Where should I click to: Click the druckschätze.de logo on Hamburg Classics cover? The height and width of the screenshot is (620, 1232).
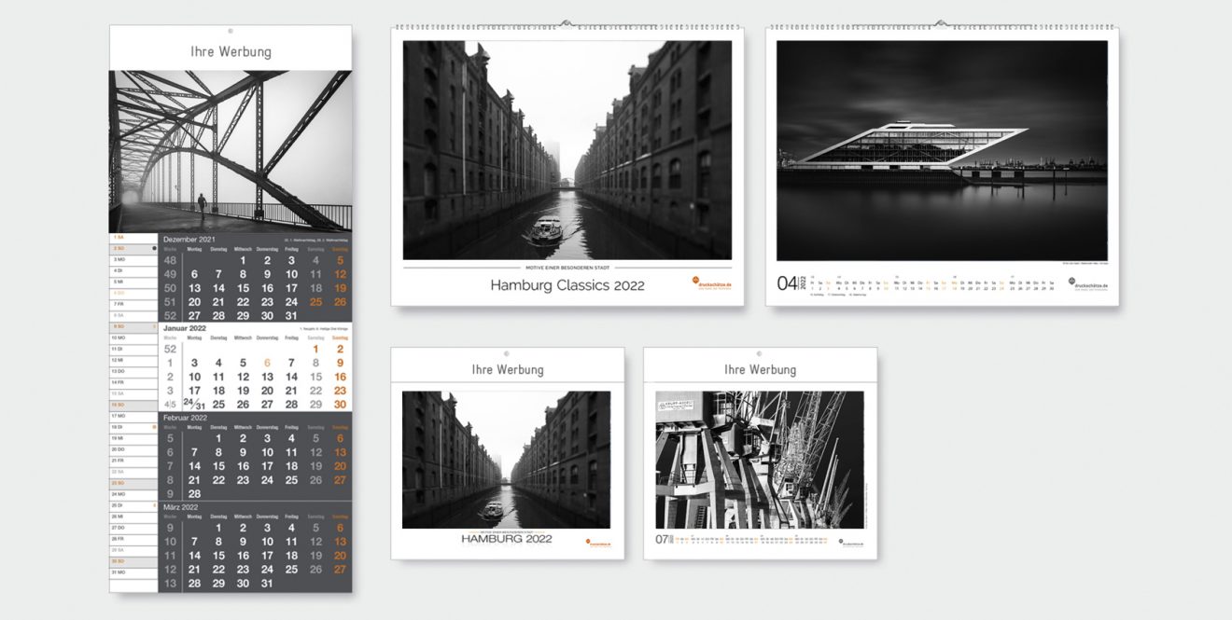[x=711, y=283]
